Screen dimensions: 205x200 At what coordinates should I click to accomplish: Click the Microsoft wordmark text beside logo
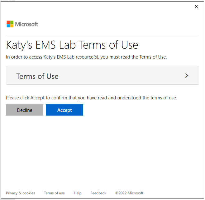click(x=27, y=24)
